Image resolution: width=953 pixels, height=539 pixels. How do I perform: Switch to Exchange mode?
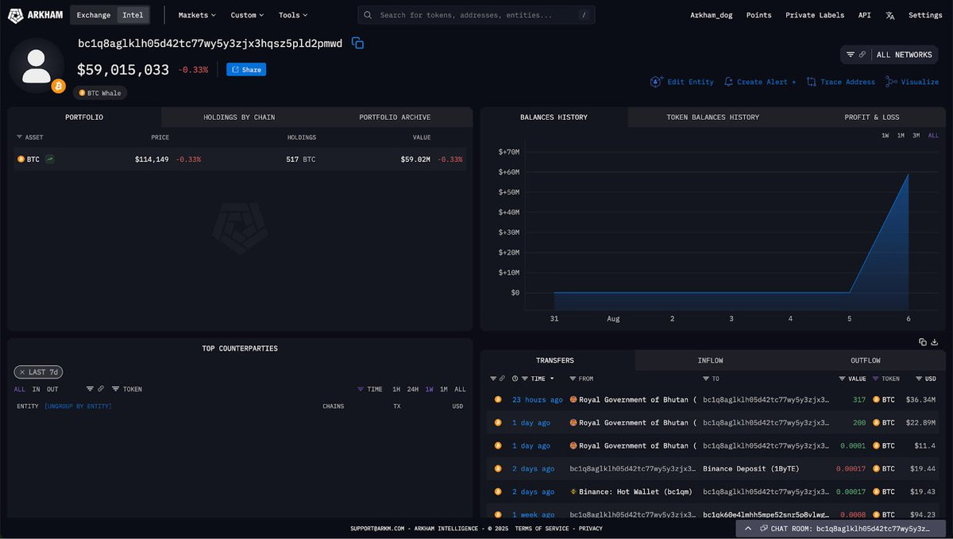click(x=94, y=15)
